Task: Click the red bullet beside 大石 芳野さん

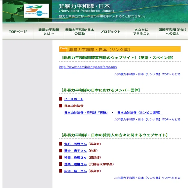Action: (x=61, y=144)
